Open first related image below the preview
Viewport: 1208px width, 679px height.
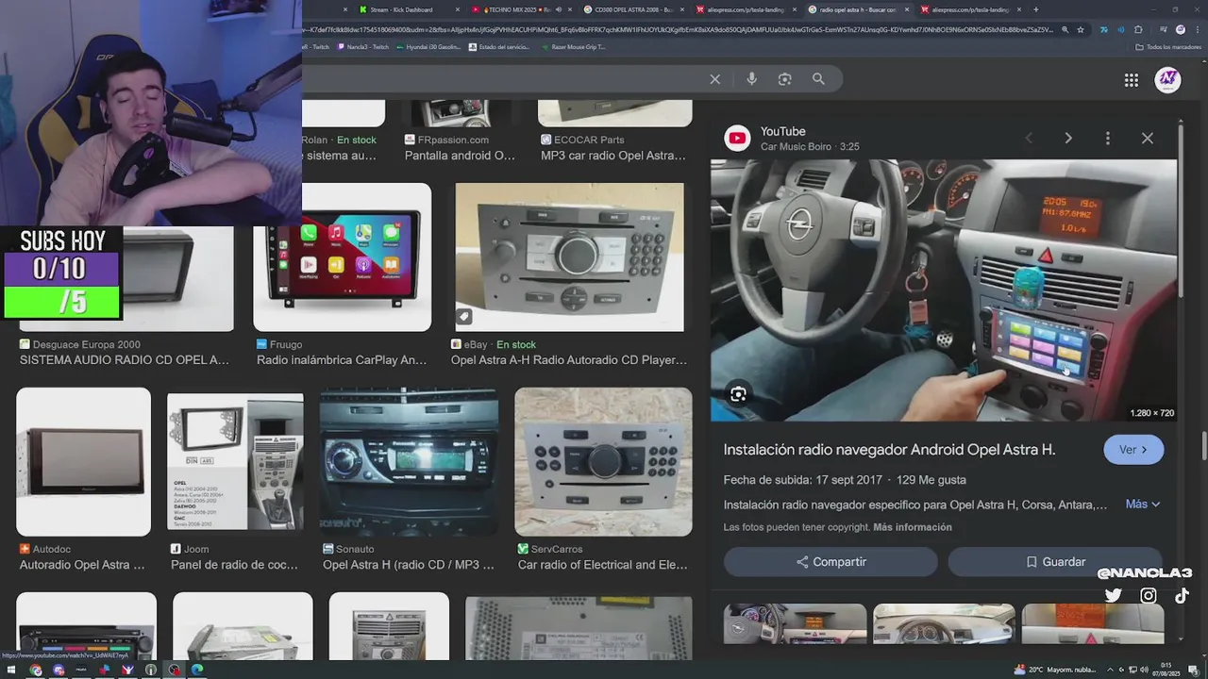point(795,624)
